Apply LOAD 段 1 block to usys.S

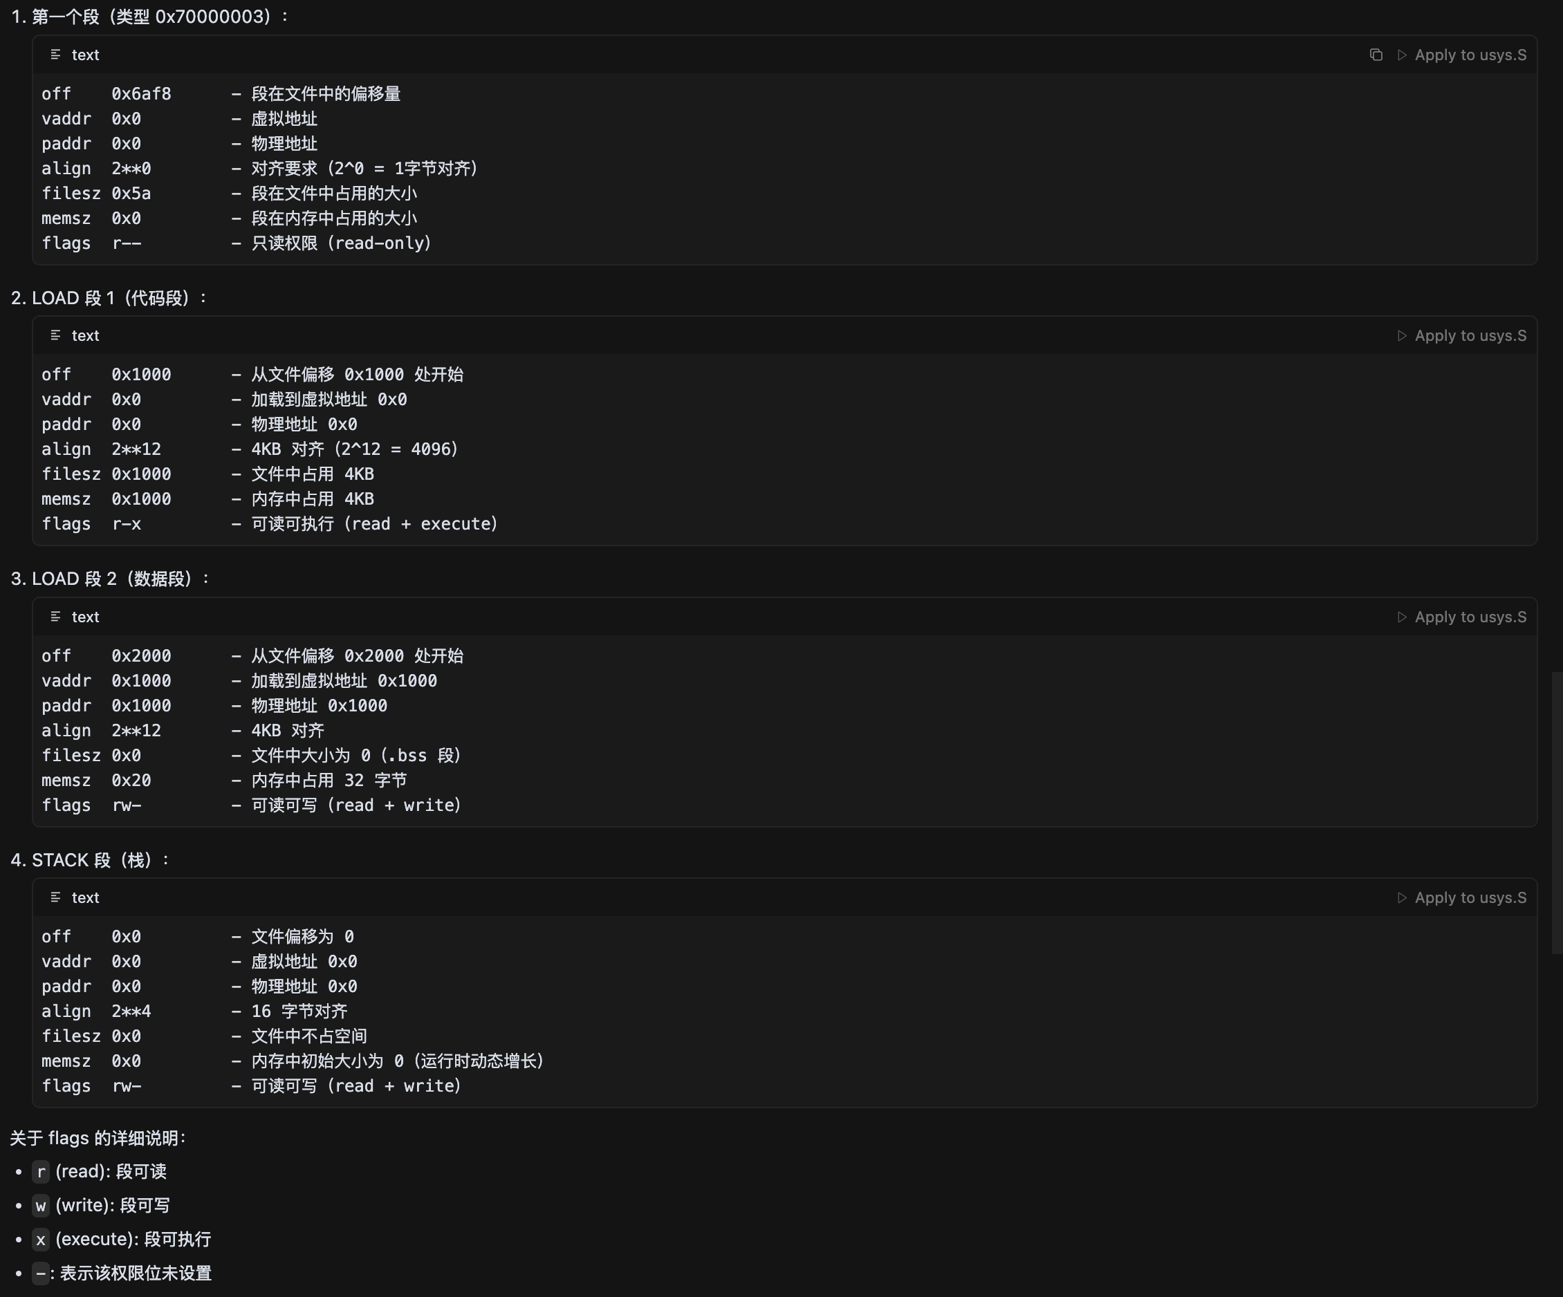1462,335
